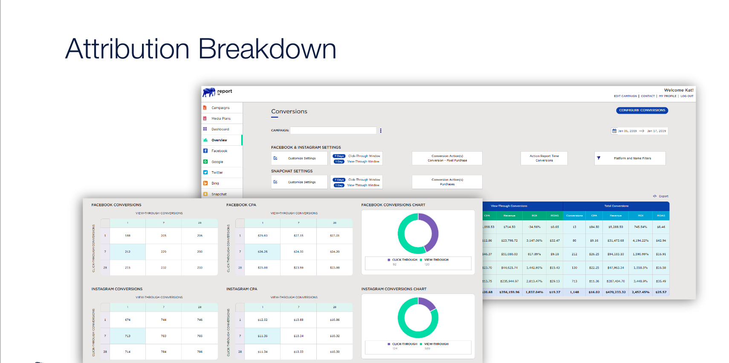Click the 212 cell in Facebook Conversions table
Image resolution: width=729 pixels, height=363 pixels.
pyautogui.click(x=127, y=252)
